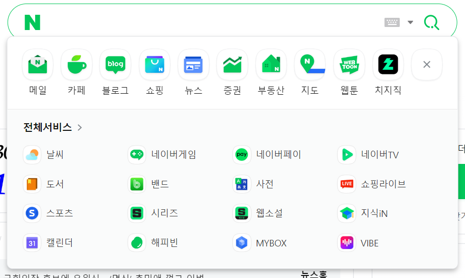The height and width of the screenshot is (278, 465).
Task: Click the green search magnifier button
Action: 431,22
